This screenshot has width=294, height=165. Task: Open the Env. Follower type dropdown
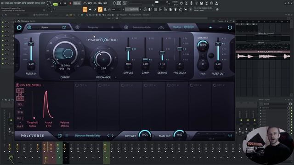click(30, 85)
